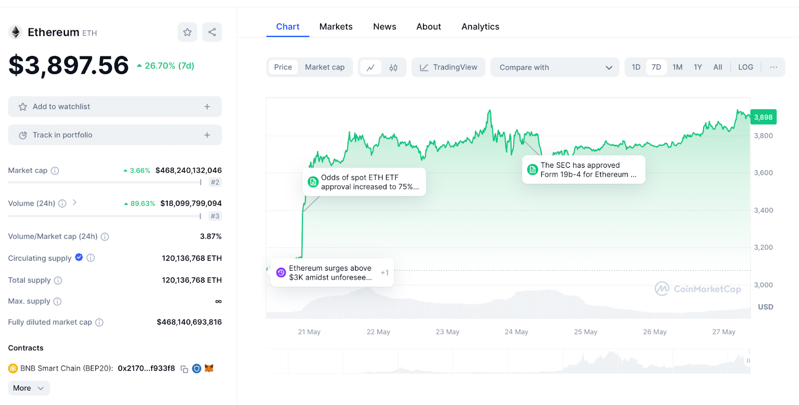799x405 pixels.
Task: Click the USD currency label on chart
Action: (766, 307)
